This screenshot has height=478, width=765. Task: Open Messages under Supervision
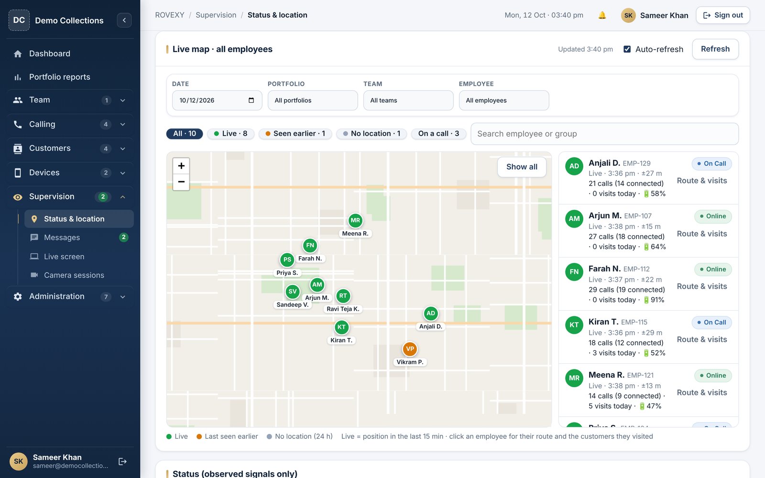[79, 238]
